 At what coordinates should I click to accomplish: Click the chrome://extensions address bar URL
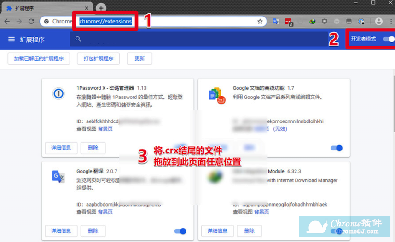[105, 22]
